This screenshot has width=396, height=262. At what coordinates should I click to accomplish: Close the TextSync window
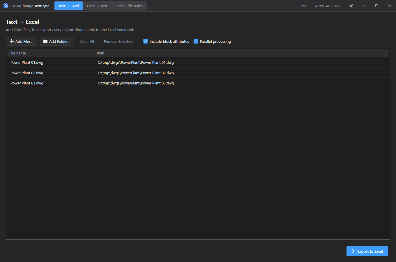[390, 6]
